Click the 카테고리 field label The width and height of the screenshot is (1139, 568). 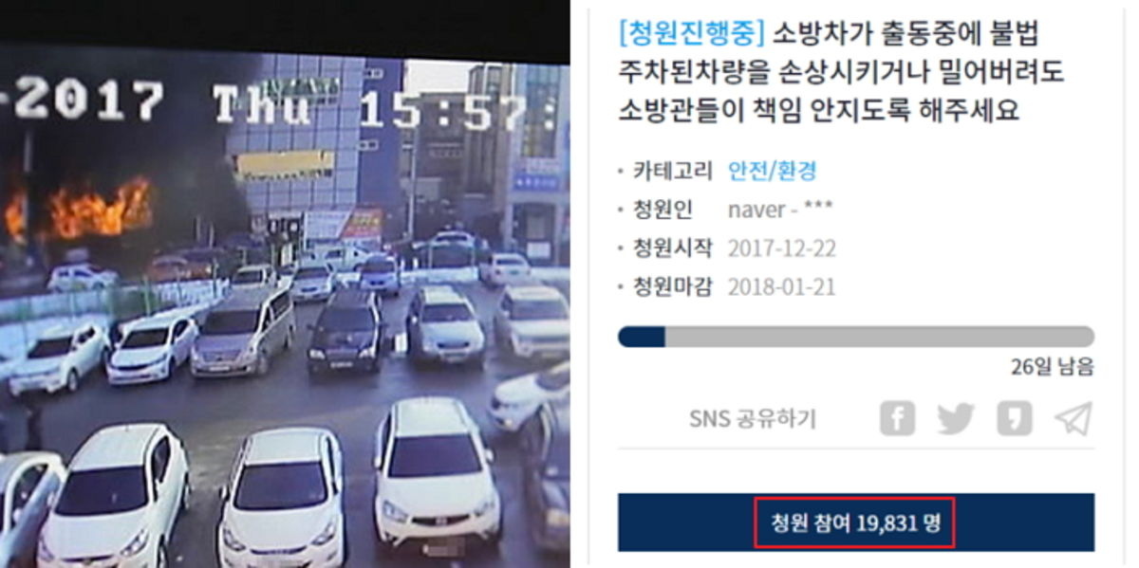pos(672,171)
